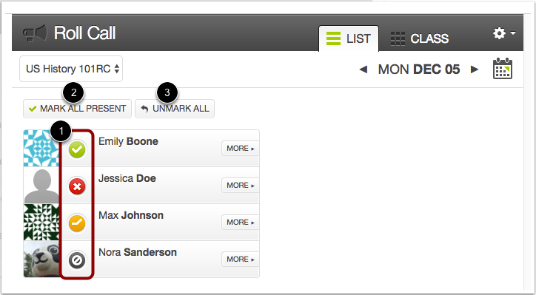Toggle Nora Sanderson's unmarked attendance status
Screen dimensions: 536x295
point(77,260)
